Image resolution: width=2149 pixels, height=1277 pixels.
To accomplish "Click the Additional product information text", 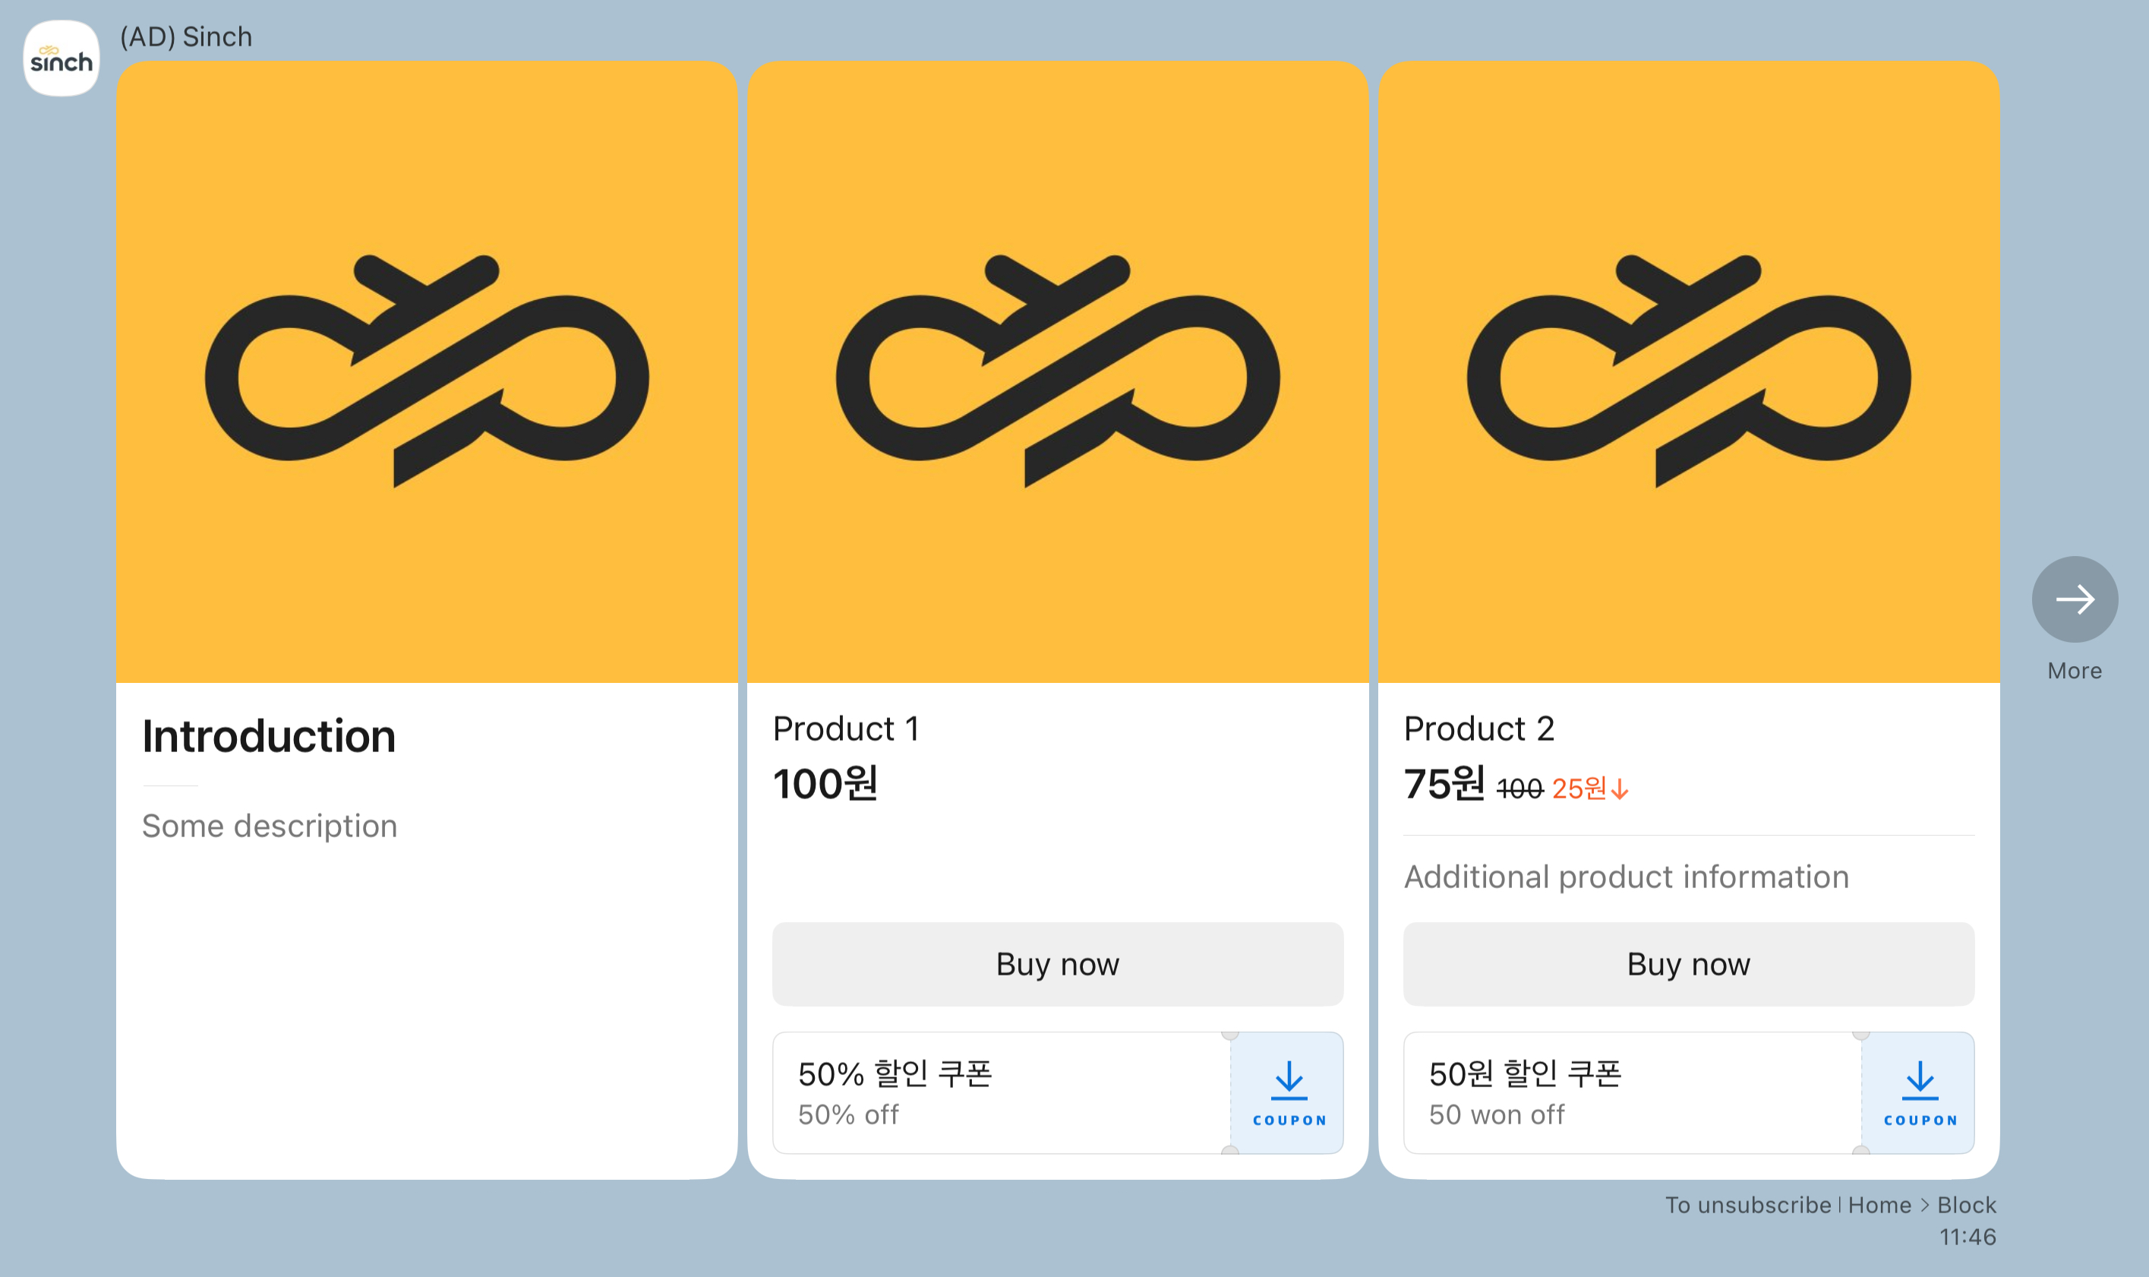I will click(x=1625, y=877).
